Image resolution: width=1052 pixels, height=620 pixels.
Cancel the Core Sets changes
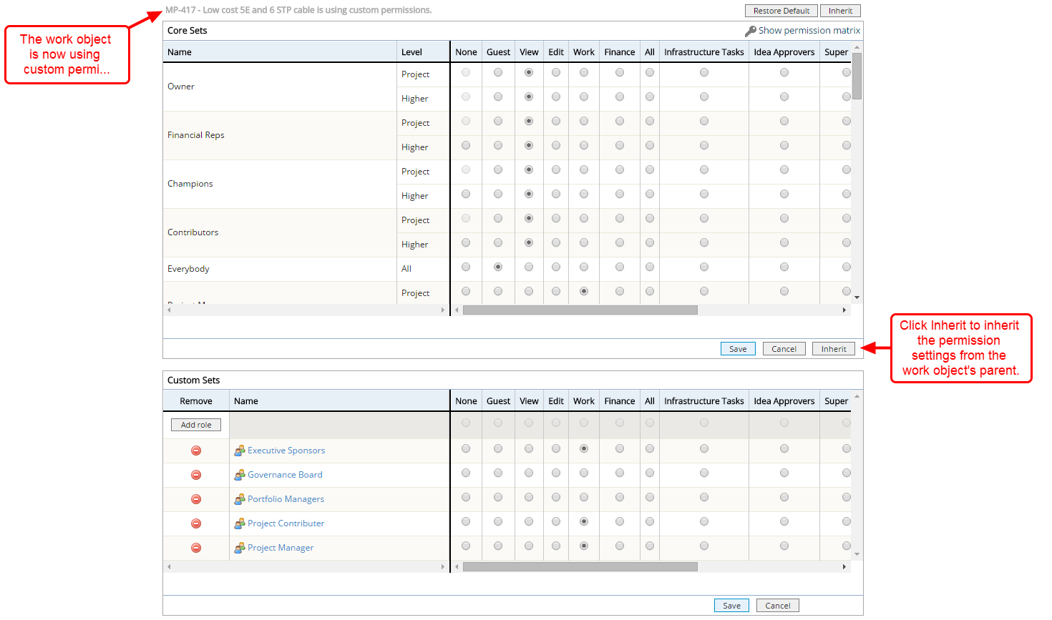pos(784,349)
